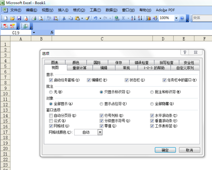Image resolution: width=212 pixels, height=170 pixels.
Task: Open the zoom 100% dropdown arrow
Action: pos(176,18)
